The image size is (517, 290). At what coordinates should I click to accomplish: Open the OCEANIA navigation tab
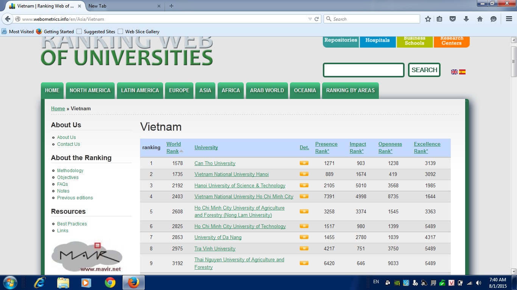pos(305,91)
